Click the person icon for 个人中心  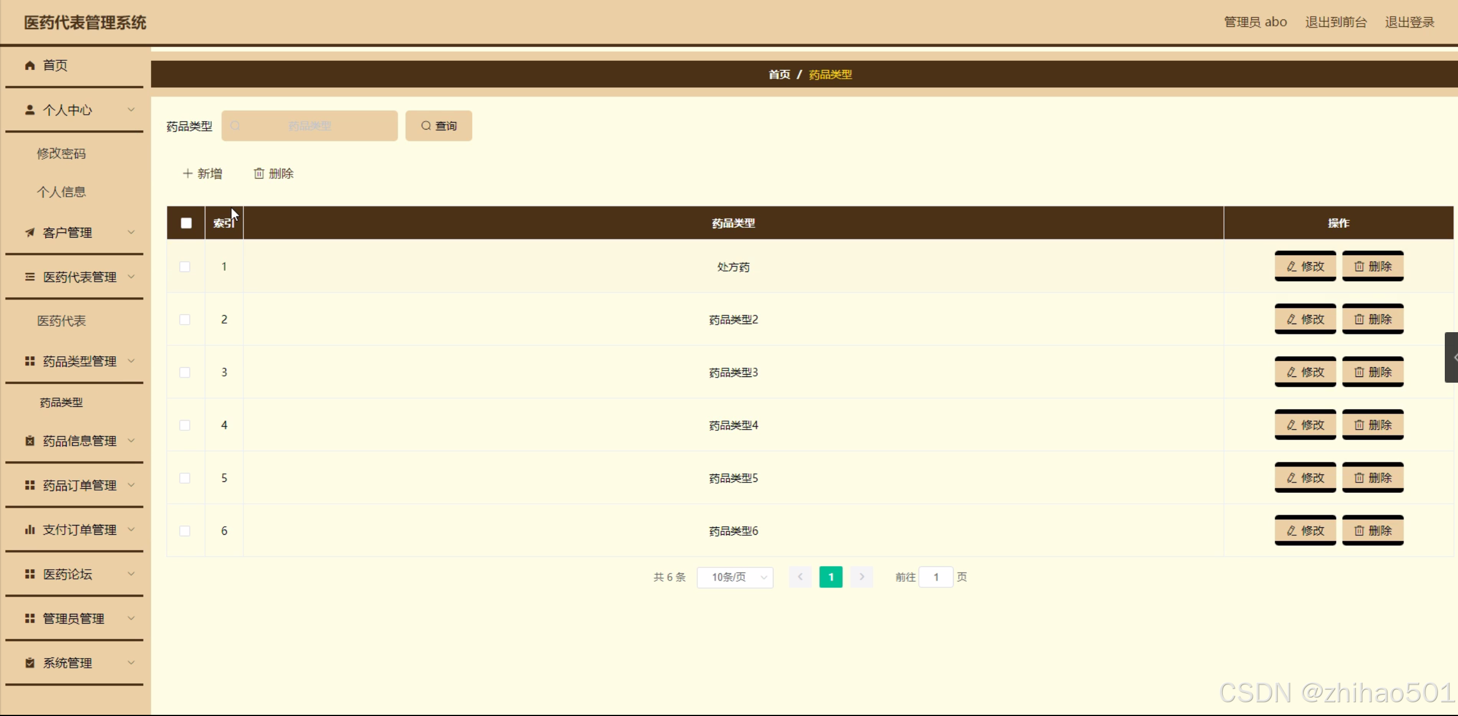tap(30, 110)
